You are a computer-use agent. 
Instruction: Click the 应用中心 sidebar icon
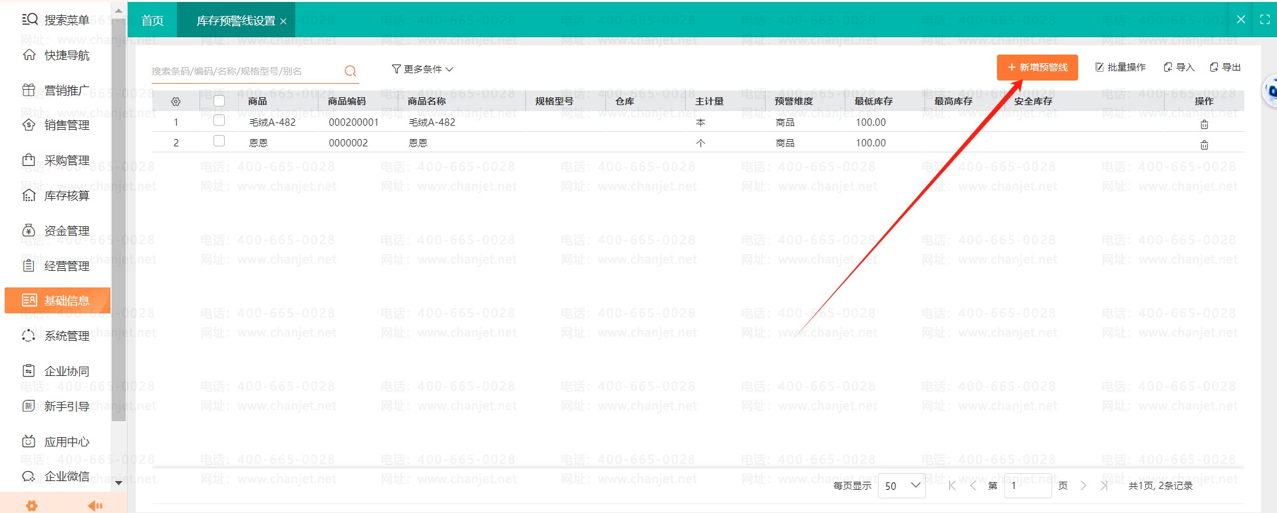click(29, 441)
